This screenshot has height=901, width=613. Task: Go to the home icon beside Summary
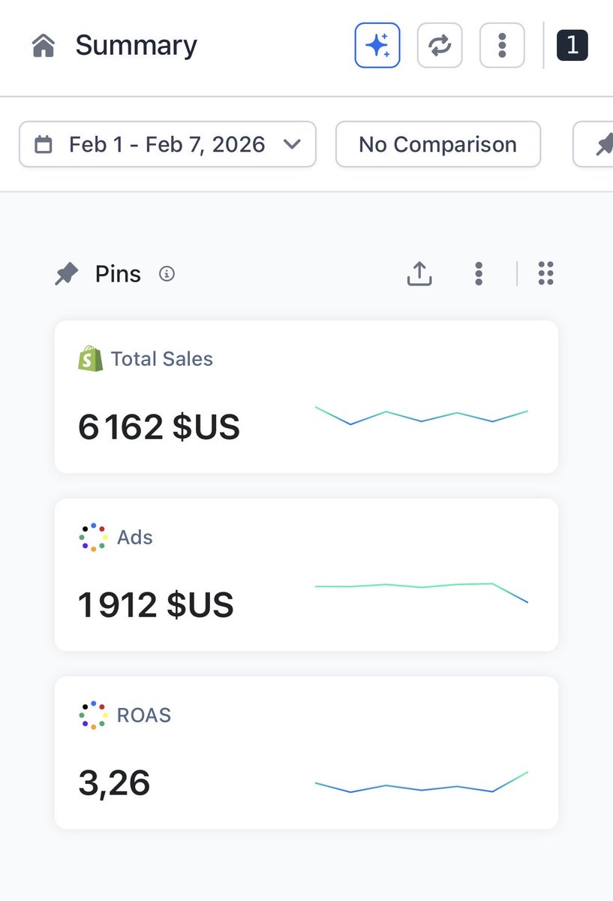coord(44,46)
